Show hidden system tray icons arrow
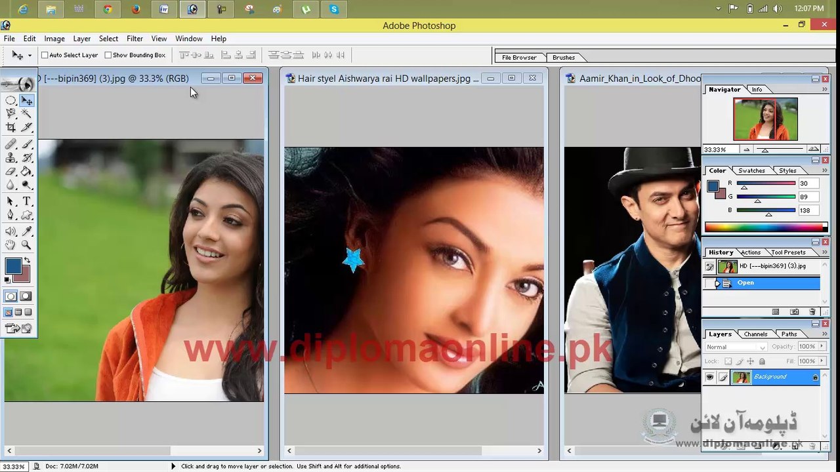The width and height of the screenshot is (840, 472). tap(719, 9)
